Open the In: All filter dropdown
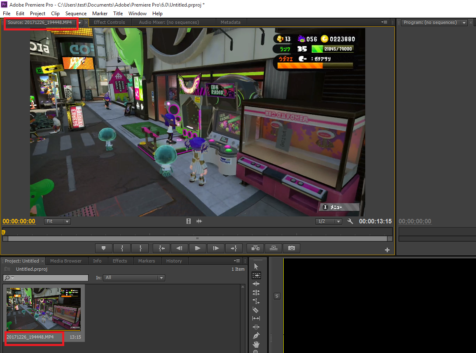The width and height of the screenshot is (476, 353). pos(134,277)
